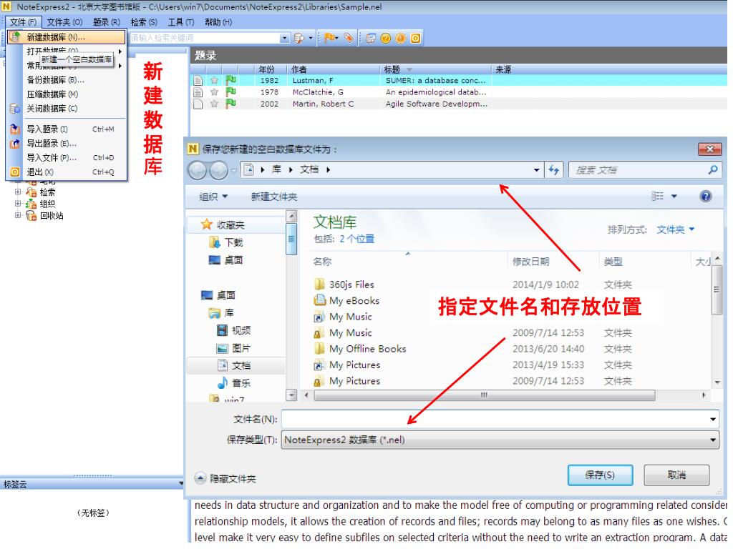Click the forward navigation button in save dialog
Screen dimensions: 733x549
[x=219, y=171]
